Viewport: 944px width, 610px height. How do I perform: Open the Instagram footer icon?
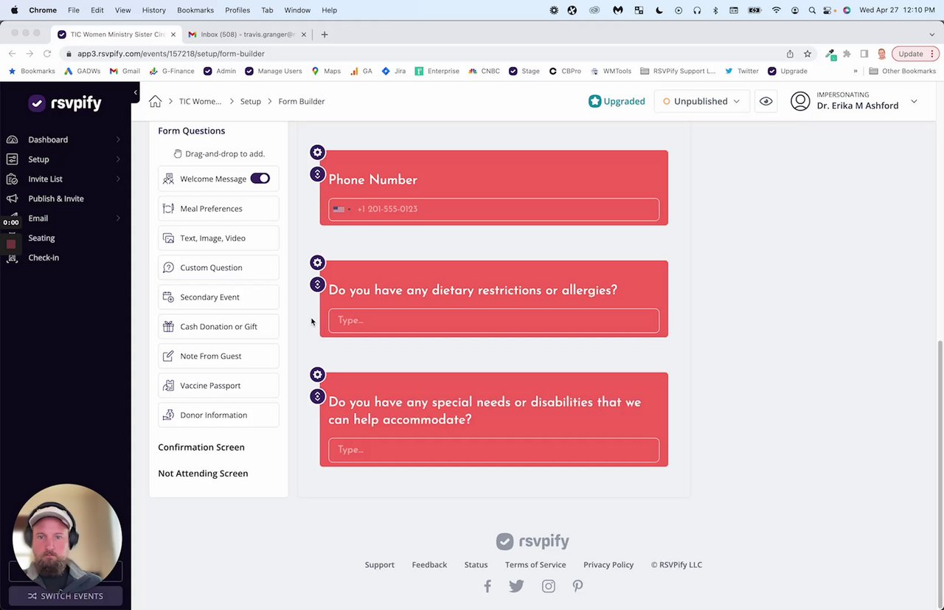[x=548, y=586]
